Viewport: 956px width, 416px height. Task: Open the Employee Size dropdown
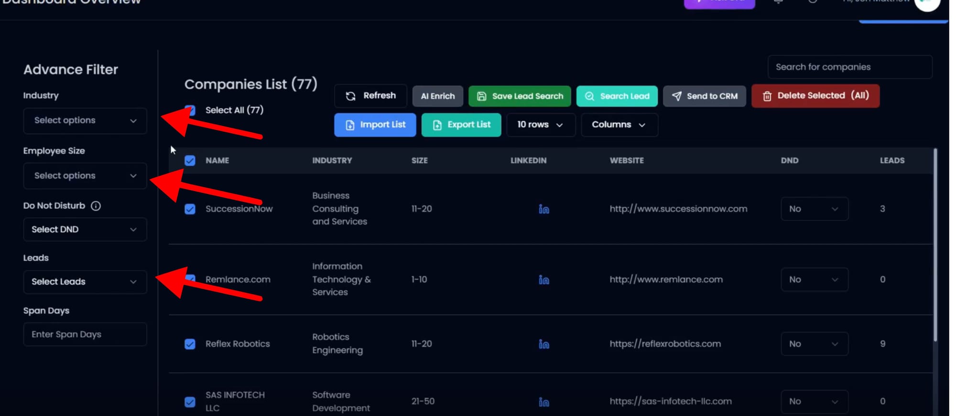tap(85, 176)
